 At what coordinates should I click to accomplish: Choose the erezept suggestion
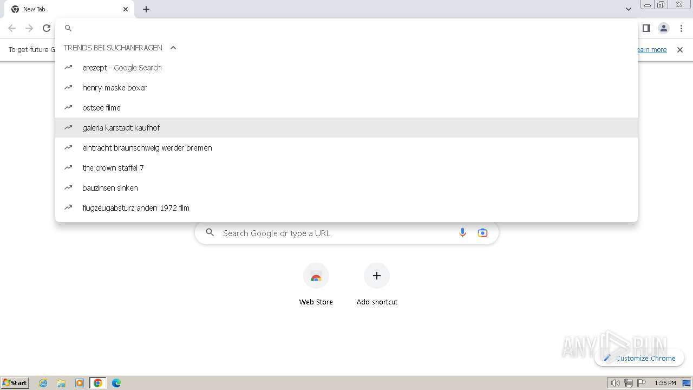(346, 68)
